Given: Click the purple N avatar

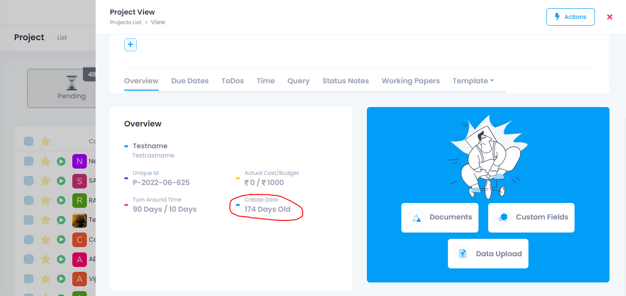Looking at the screenshot, I should [x=80, y=161].
